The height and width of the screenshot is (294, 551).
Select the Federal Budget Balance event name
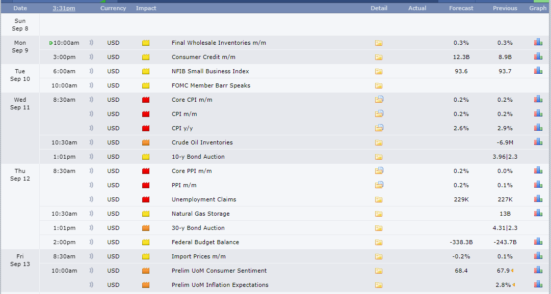click(205, 242)
